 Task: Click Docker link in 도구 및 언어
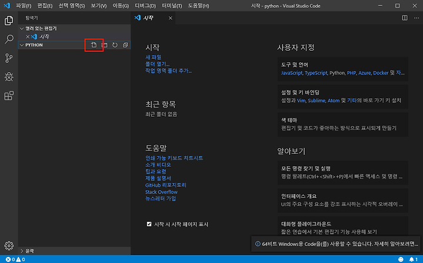pos(381,73)
